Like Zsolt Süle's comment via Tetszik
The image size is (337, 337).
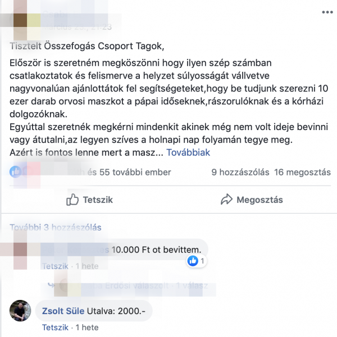[55, 327]
